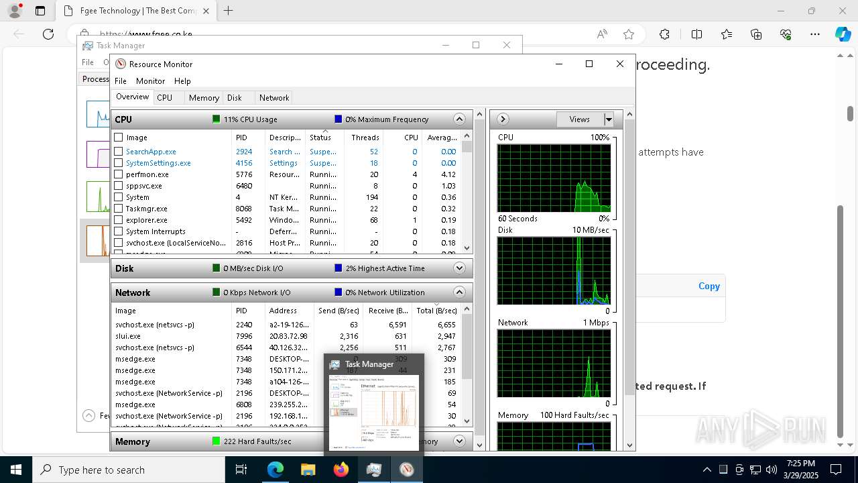
Task: Check the perfmon.exe process checkbox
Action: (x=119, y=174)
